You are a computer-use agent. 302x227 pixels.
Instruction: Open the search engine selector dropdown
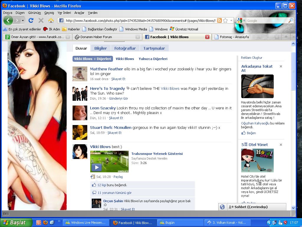point(244,20)
